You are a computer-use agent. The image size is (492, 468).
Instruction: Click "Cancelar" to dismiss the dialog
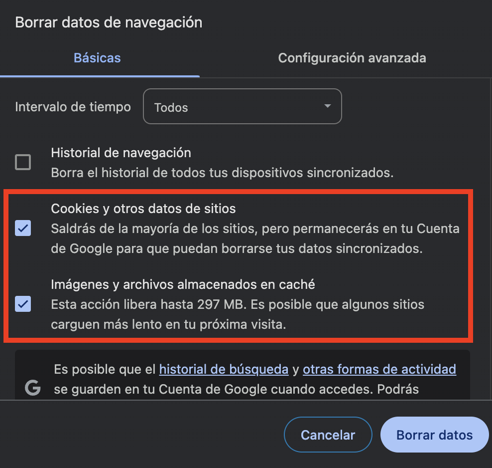pos(328,435)
